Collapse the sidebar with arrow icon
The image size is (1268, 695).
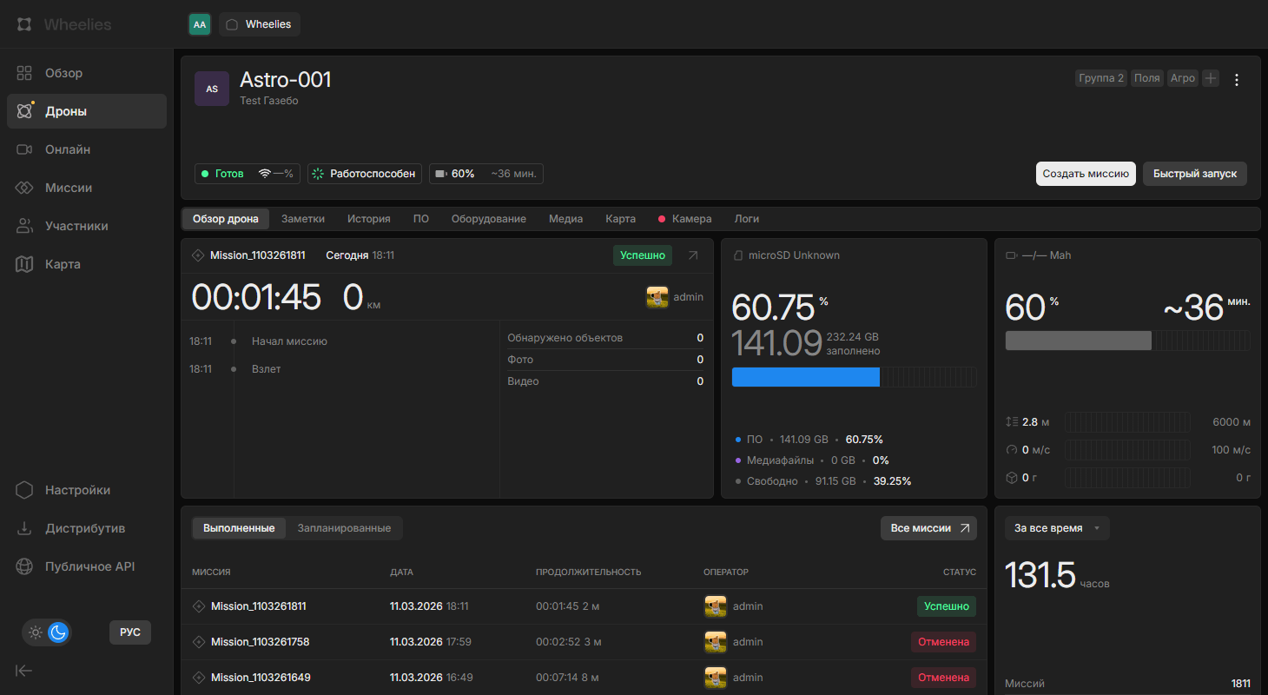24,670
